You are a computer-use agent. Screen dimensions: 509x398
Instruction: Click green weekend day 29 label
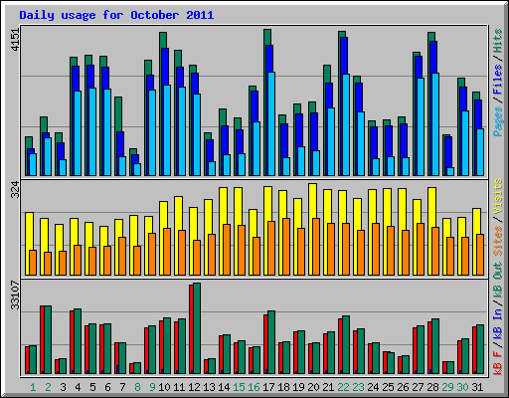pos(447,387)
